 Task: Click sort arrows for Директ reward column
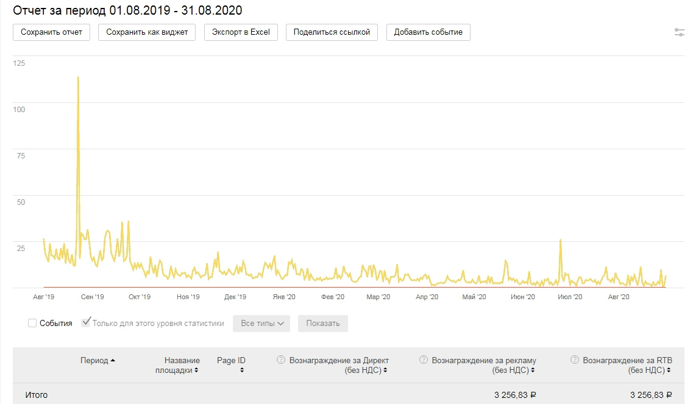pos(386,370)
